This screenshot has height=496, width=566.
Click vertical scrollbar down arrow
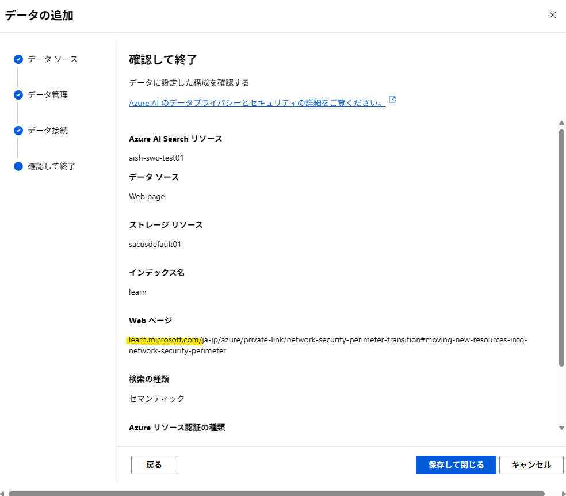tap(561, 428)
